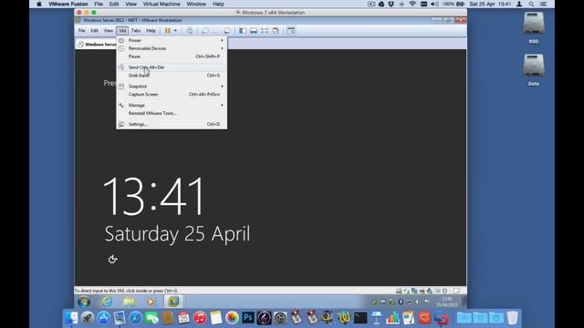This screenshot has width=584, height=328.
Task: Click the Wi-Fi icon in menu bar
Action: click(412, 4)
